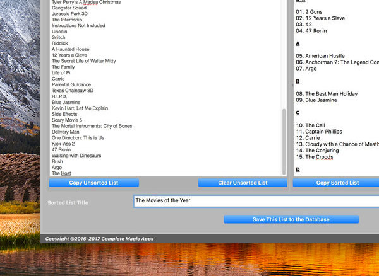The width and height of the screenshot is (379, 276).
Task: Click '14. The Conjuring' sorted entry
Action: 317,151
